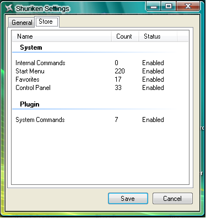Click the count 0 for Internal Commands
Image resolution: width=206 pixels, height=218 pixels.
coord(116,63)
